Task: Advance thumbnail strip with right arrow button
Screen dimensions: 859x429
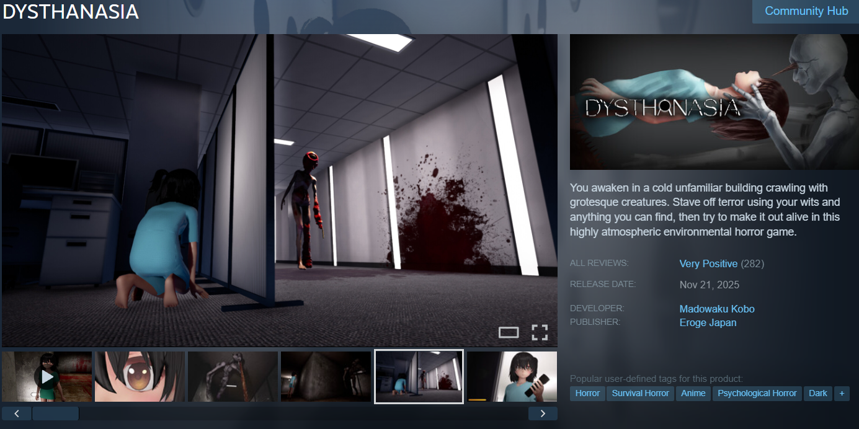Action: [x=543, y=414]
